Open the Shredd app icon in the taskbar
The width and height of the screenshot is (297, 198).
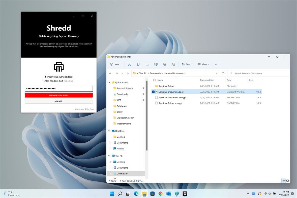pos(185,193)
